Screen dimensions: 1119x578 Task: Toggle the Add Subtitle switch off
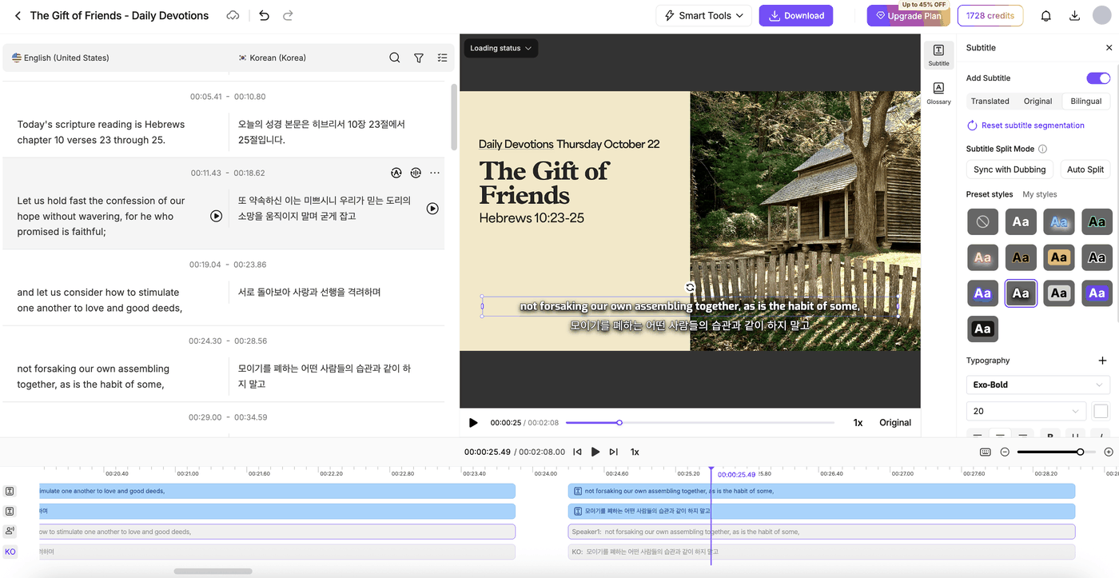coord(1098,78)
